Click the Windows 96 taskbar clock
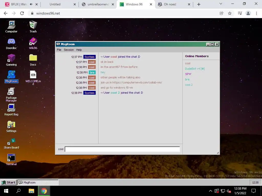The image size is (262, 196). point(255,182)
